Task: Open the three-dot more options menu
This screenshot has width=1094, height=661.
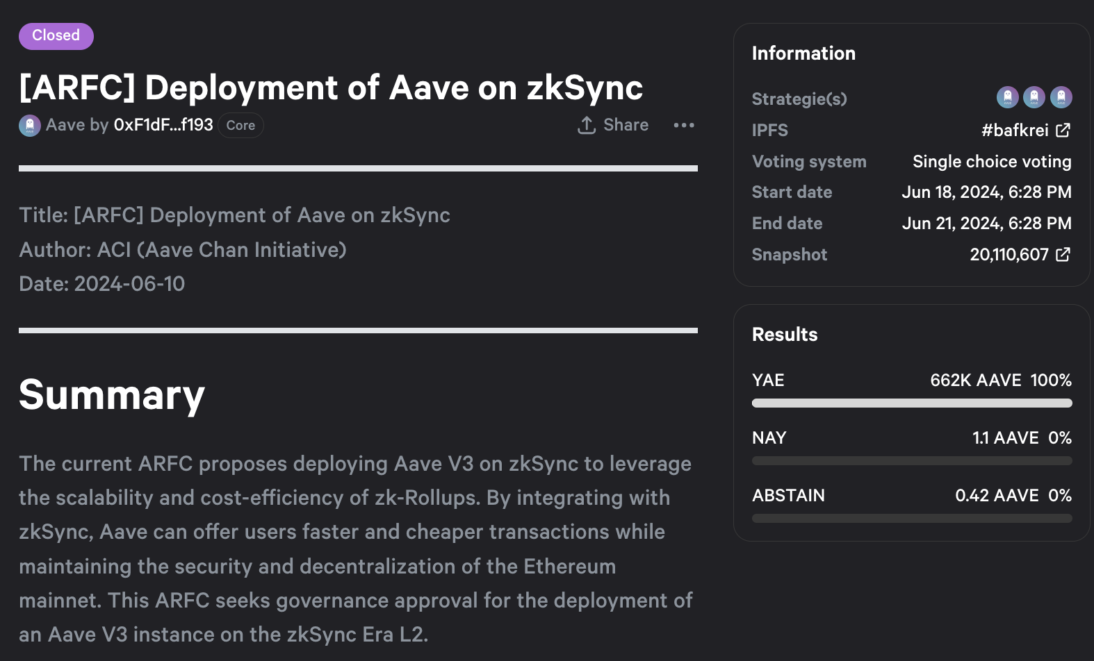Action: pyautogui.click(x=684, y=126)
